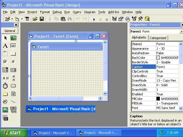Screen dimensions: 183x137
Task: Select the FileListBox control tool
Action: 13,94
